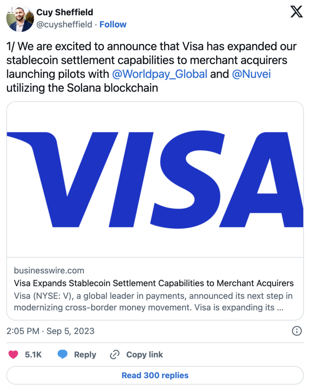Click the Reply text label
Image resolution: width=309 pixels, height=390 pixels.
(x=85, y=355)
